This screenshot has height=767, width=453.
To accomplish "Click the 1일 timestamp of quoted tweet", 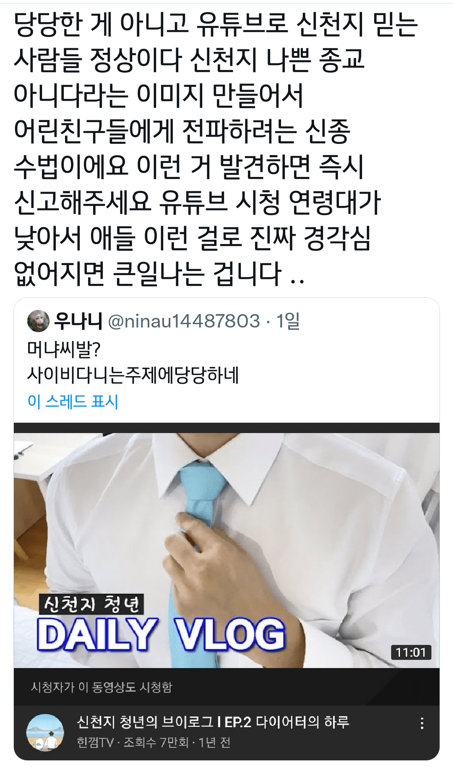I will (288, 321).
